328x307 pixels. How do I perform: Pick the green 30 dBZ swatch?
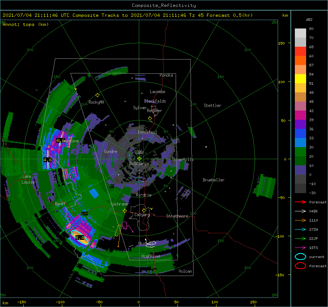click(300, 152)
